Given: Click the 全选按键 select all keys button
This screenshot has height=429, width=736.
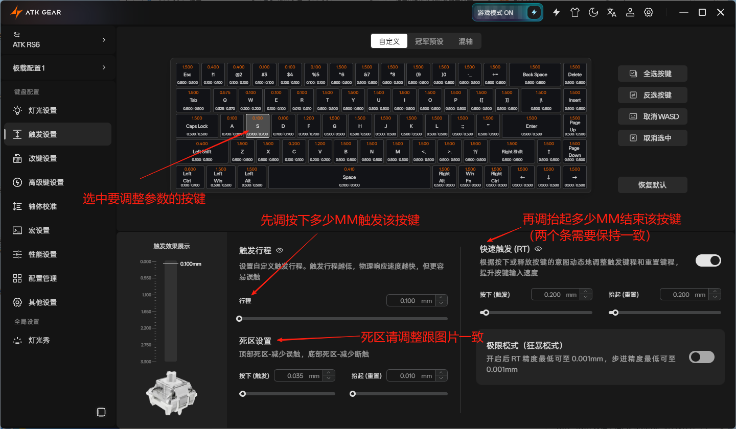Looking at the screenshot, I should tap(652, 74).
